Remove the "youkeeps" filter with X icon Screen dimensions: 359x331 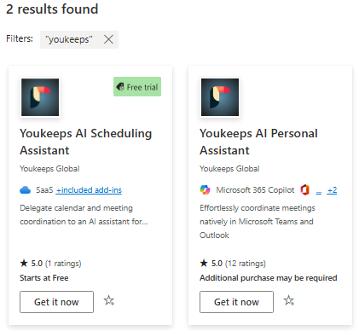108,39
